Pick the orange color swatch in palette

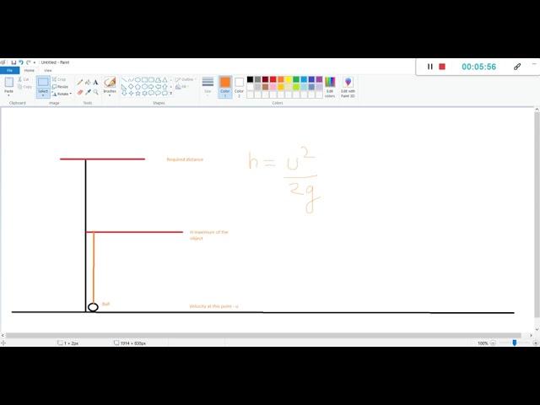pos(281,79)
